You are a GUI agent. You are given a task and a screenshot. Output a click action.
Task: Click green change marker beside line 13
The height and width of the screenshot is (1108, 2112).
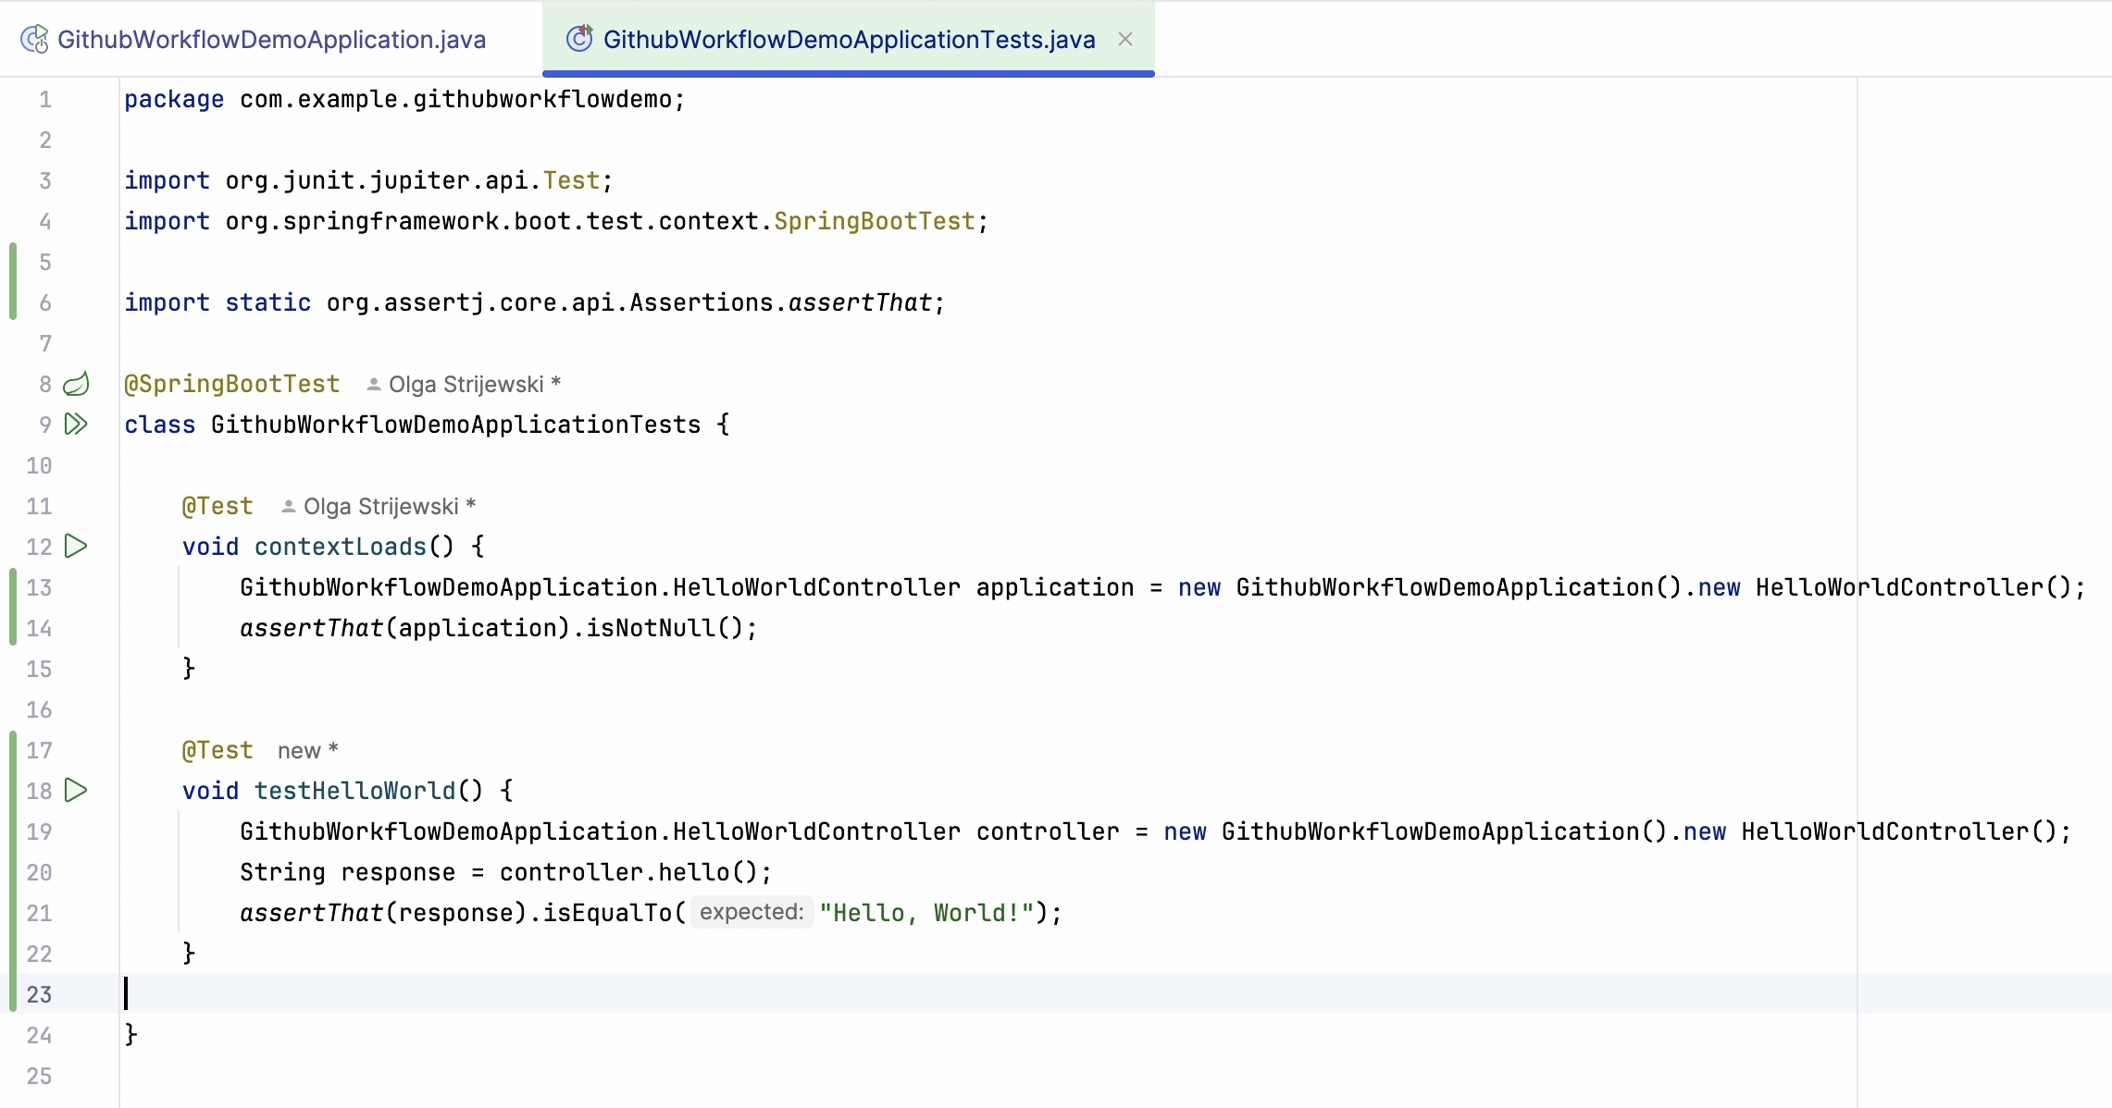pyautogui.click(x=13, y=588)
